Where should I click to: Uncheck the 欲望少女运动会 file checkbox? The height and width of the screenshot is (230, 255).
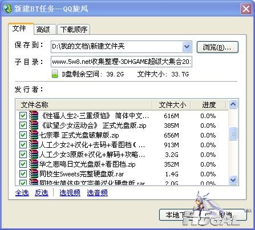pyautogui.click(x=23, y=125)
